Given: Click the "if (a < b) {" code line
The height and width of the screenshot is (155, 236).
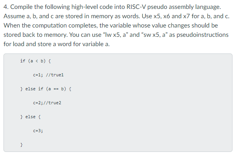Looking at the screenshot, I should 36,61.
